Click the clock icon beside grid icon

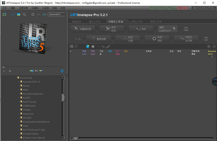pyautogui.click(x=76, y=47)
